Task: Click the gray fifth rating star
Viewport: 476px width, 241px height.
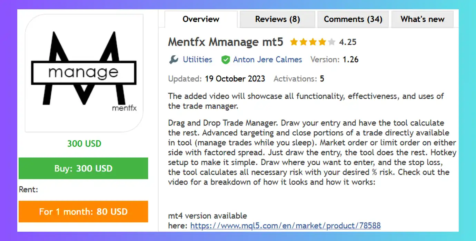Action: pos(331,42)
